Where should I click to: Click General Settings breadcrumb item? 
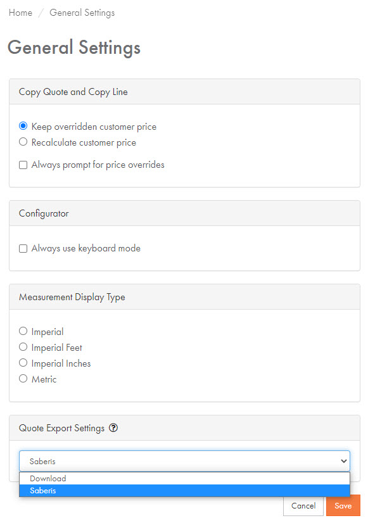[x=82, y=13]
